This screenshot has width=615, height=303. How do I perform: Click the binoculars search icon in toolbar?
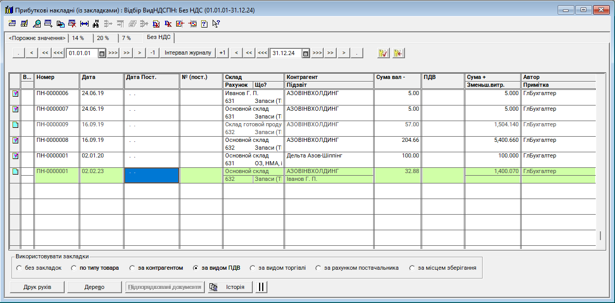pyautogui.click(x=96, y=23)
